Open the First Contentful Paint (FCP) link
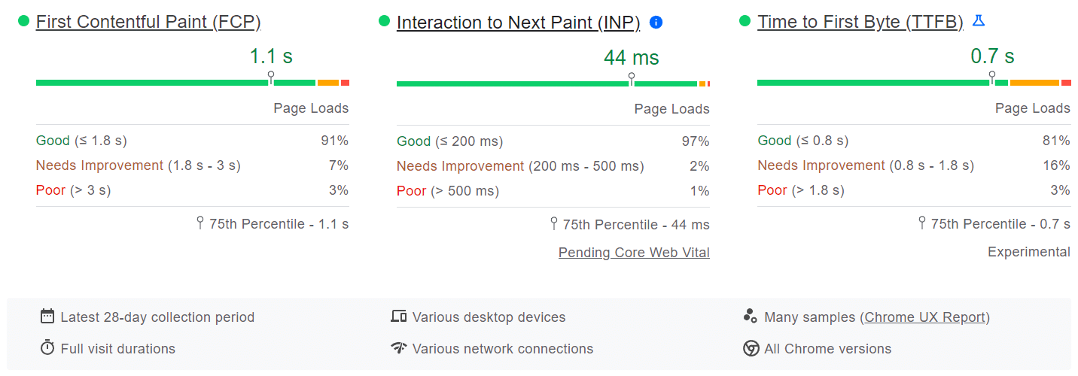Image resolution: width=1078 pixels, height=376 pixels. coord(148,23)
